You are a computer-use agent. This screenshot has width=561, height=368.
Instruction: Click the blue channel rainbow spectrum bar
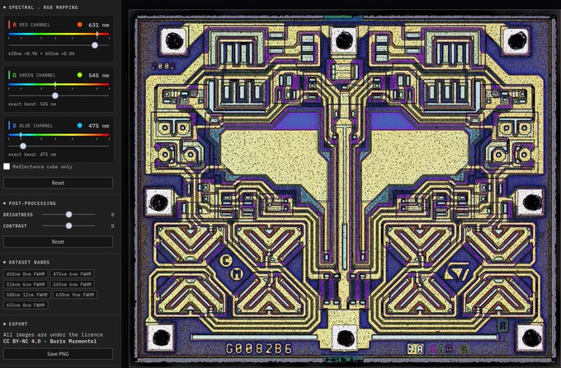[59, 135]
